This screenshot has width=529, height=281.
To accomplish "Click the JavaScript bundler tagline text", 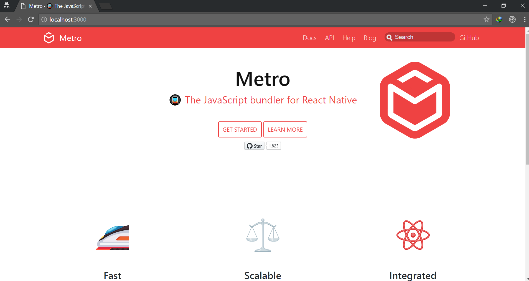I will 271,100.
